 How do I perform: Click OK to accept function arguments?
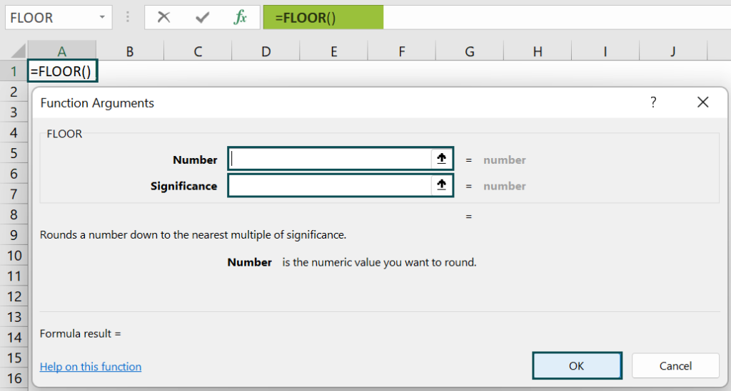(x=577, y=365)
